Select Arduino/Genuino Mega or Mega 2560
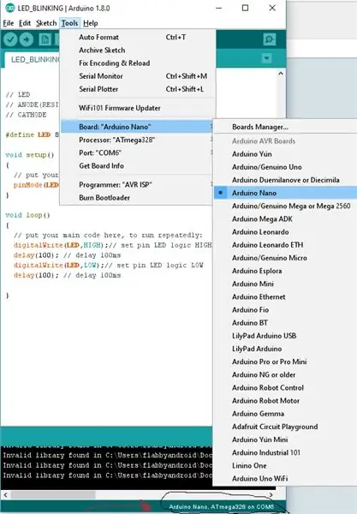Image resolution: width=357 pixels, height=514 pixels. 285,206
